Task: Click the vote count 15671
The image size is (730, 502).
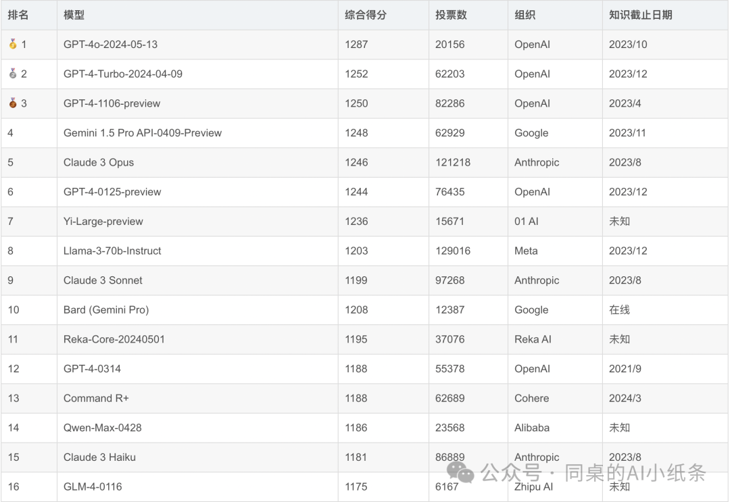Action: click(449, 221)
